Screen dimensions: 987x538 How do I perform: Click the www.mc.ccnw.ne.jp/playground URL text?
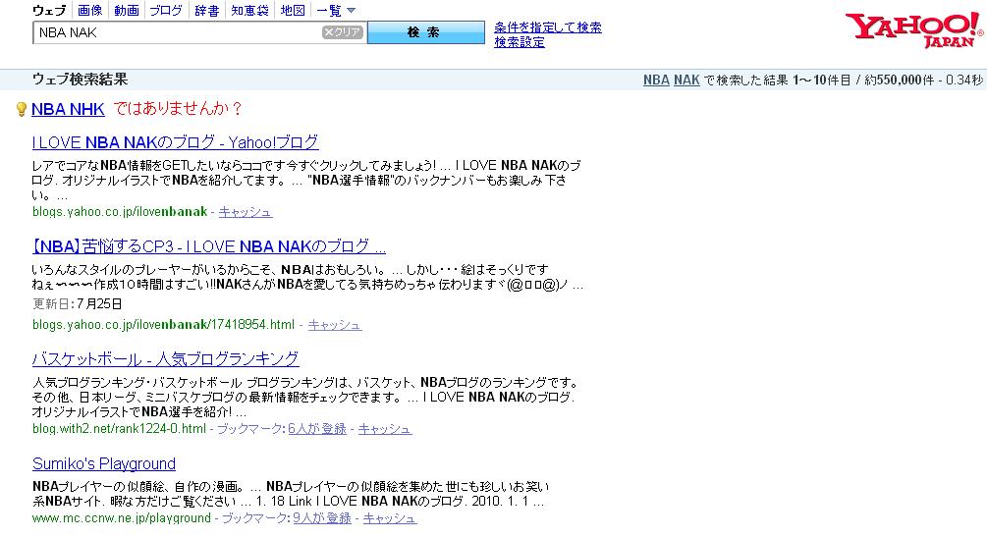(x=122, y=517)
